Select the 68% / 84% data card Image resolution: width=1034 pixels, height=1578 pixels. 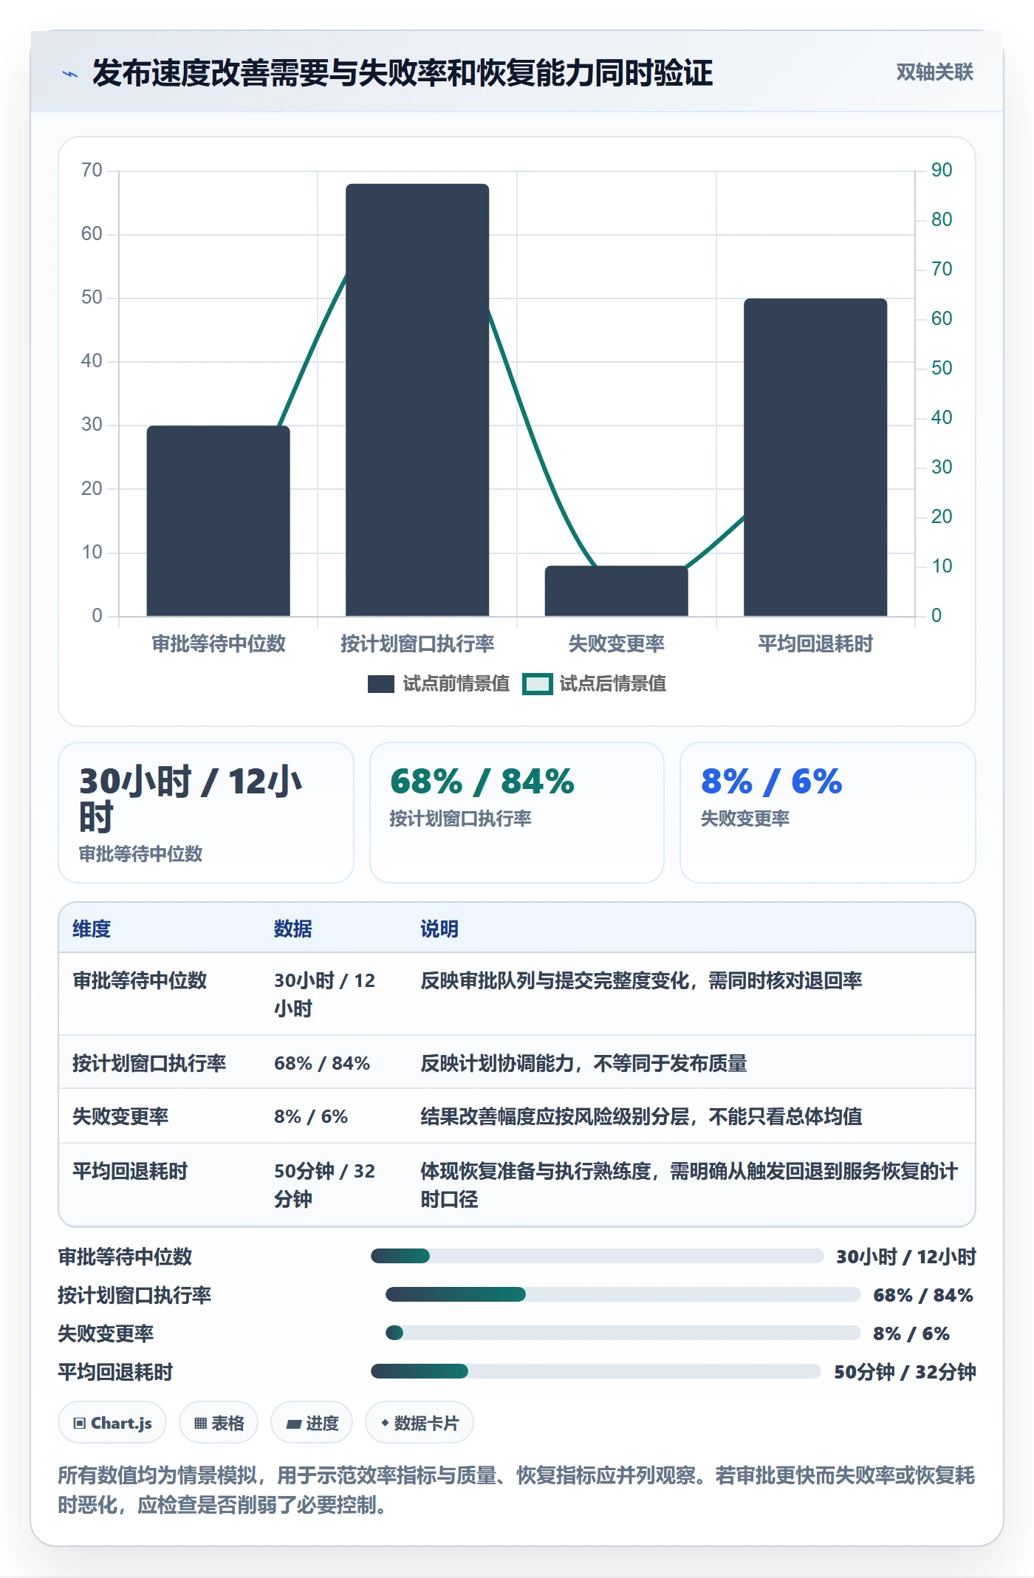[x=517, y=813]
